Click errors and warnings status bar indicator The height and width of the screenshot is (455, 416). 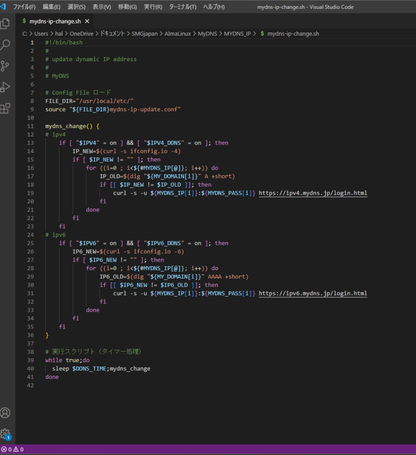(12, 449)
